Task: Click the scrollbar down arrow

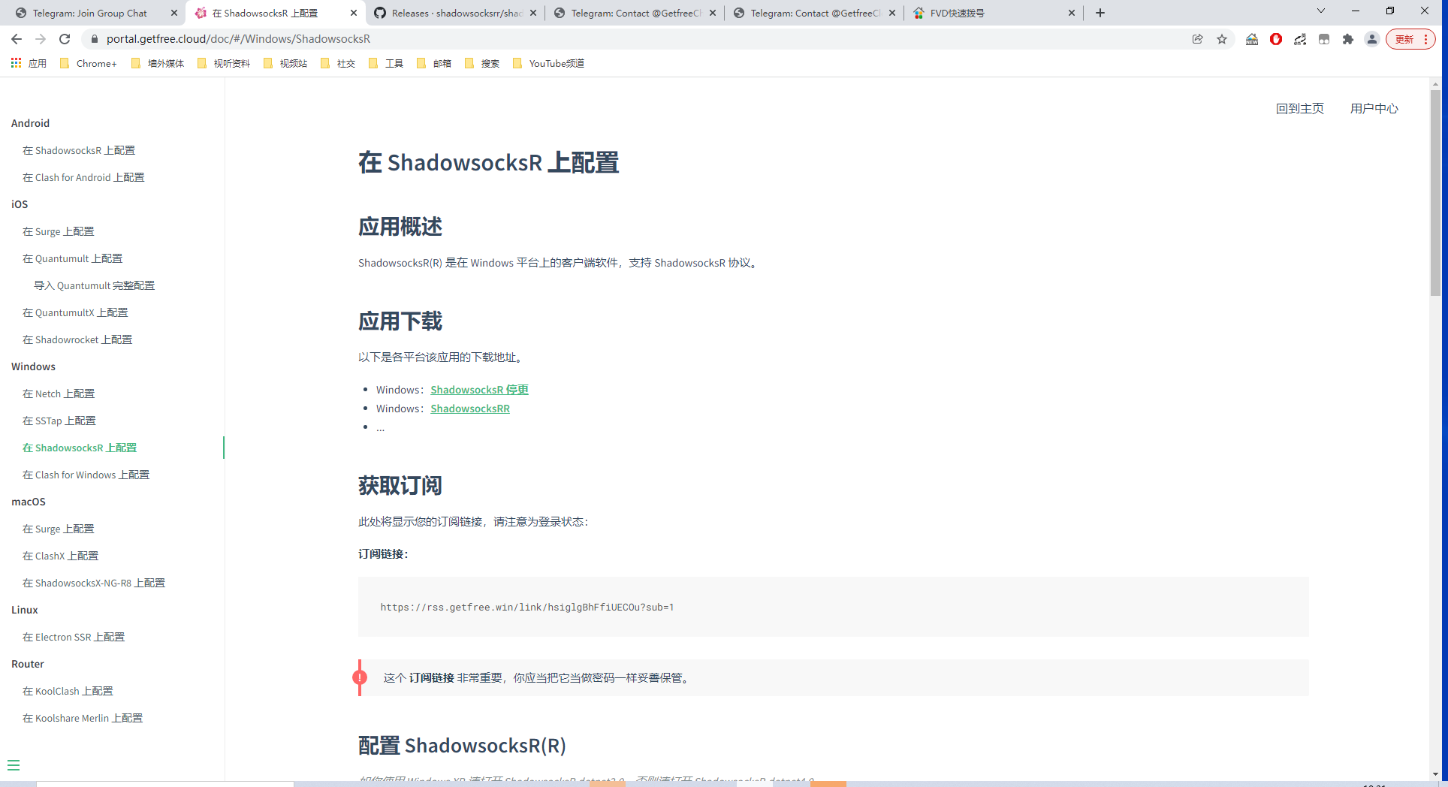Action: point(1435,773)
